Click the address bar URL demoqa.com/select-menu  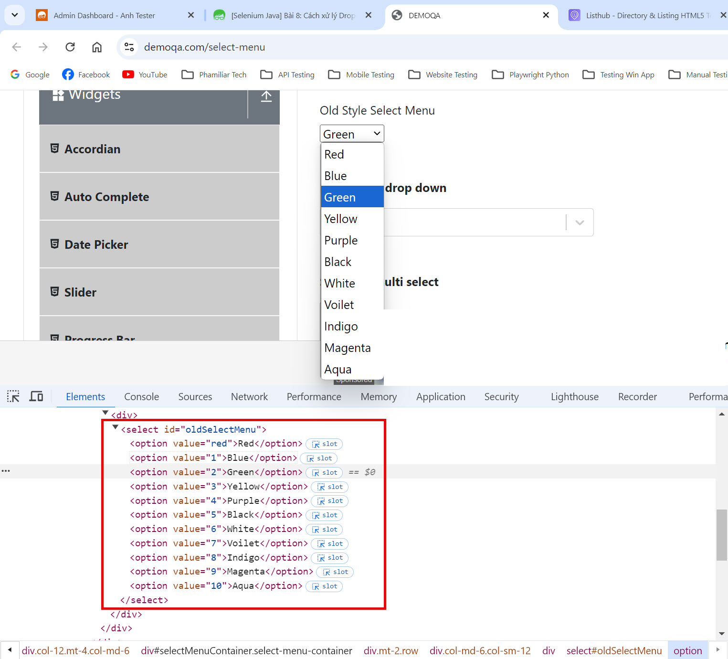[204, 47]
